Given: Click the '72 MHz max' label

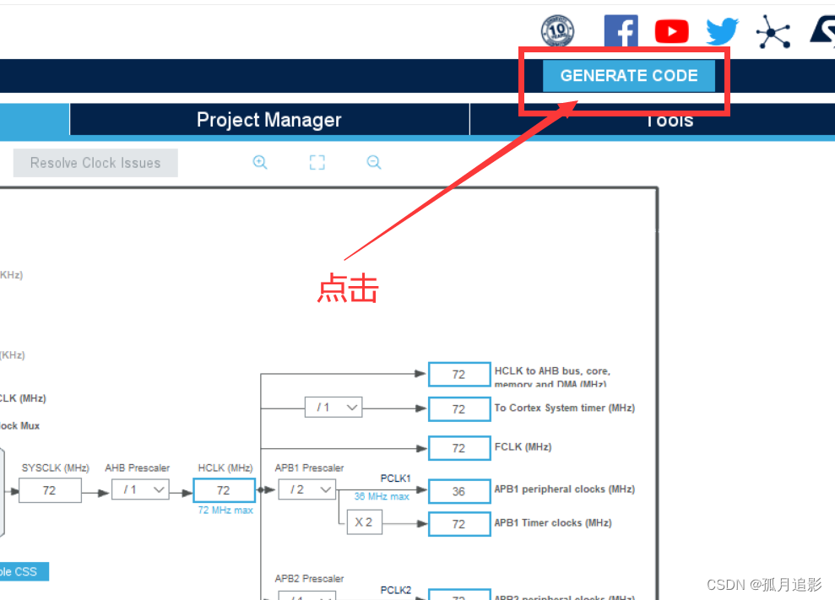Looking at the screenshot, I should 225,510.
